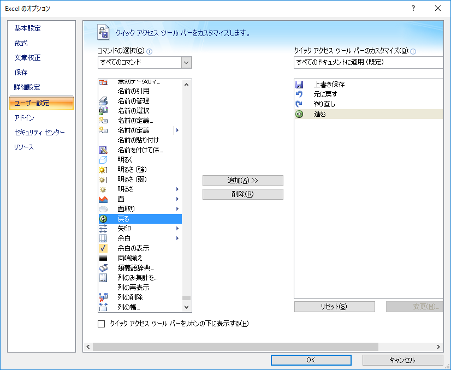Click horizontal scrollbar left arrow

pos(88,347)
